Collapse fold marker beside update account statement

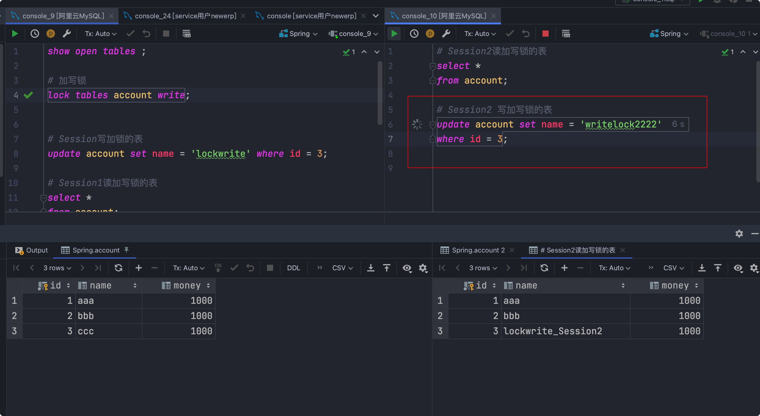(x=433, y=124)
